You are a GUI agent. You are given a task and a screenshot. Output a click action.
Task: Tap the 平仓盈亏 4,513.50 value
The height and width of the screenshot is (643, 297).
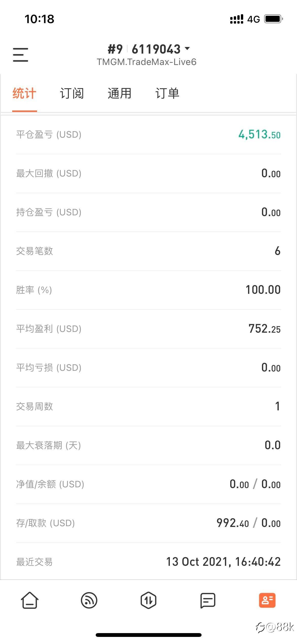259,134
